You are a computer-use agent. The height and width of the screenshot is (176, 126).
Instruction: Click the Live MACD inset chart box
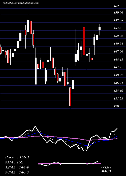(69, 163)
